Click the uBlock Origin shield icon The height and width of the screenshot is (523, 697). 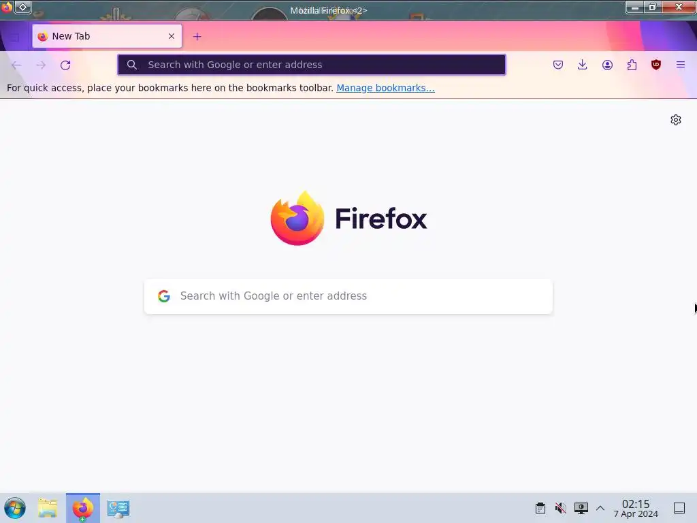tap(655, 65)
